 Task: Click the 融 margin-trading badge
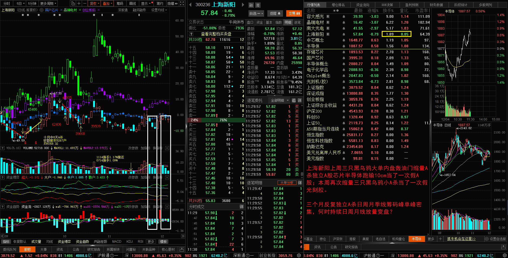pyautogui.click(x=251, y=5)
